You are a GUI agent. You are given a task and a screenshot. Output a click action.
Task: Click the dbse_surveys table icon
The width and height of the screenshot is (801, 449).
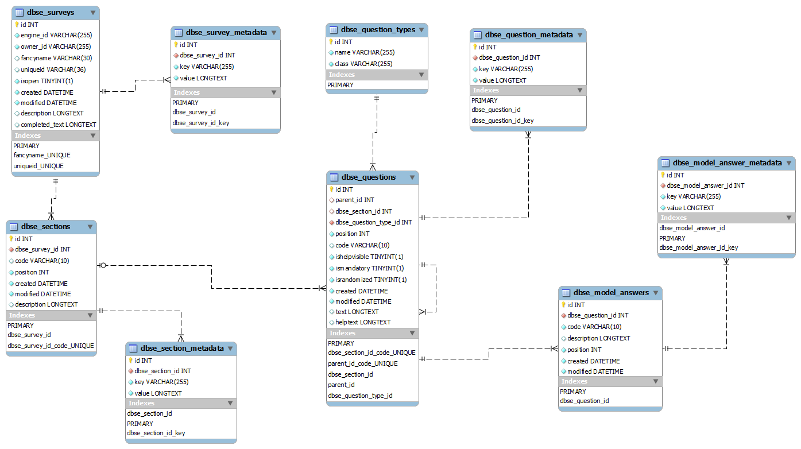(20, 12)
